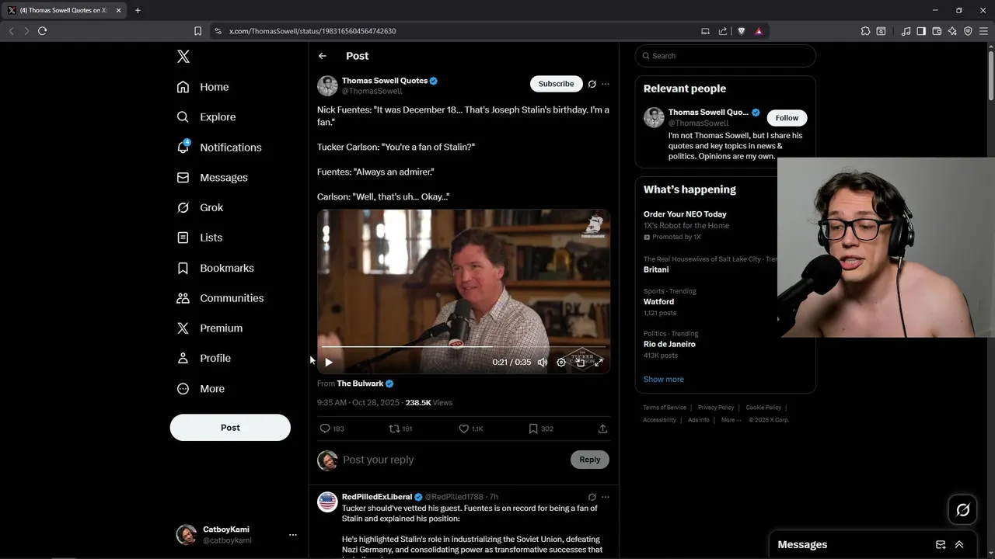The height and width of the screenshot is (559, 995).
Task: Open Privacy Policy footer link
Action: [716, 408]
